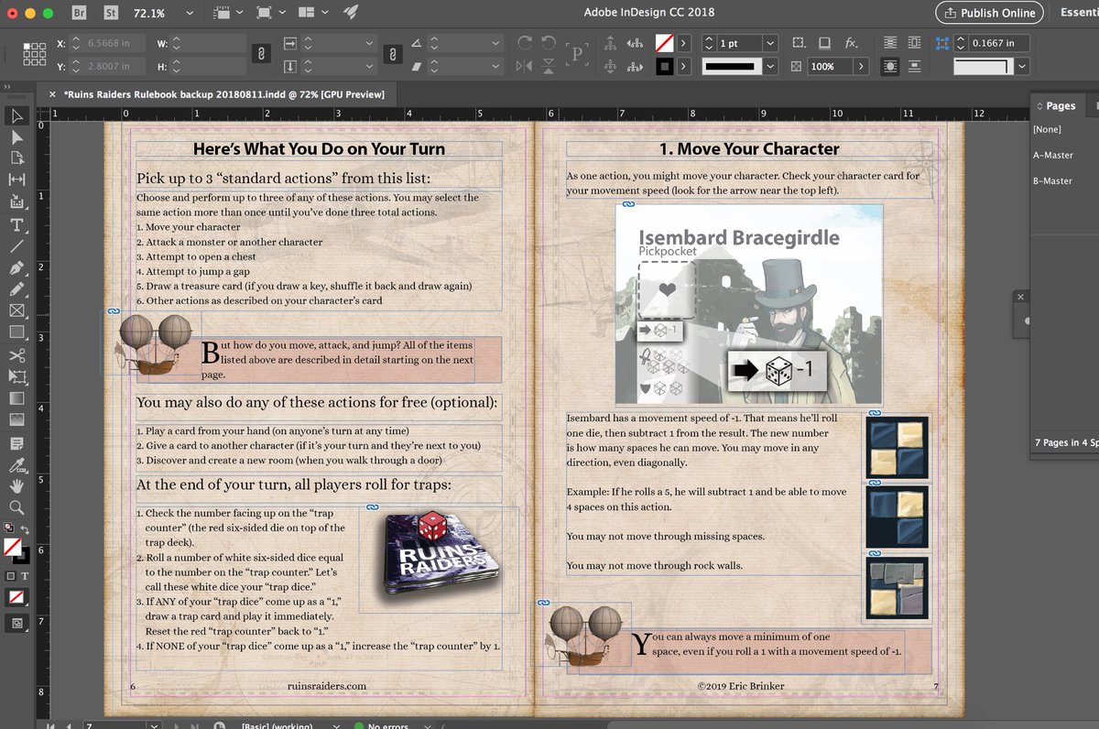Swap fill and stroke arrows
Viewport: 1099px width, 729px height.
pyautogui.click(x=25, y=530)
